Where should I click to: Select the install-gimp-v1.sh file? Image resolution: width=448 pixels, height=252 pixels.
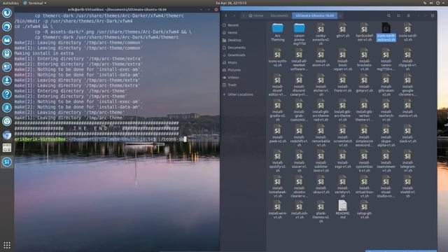pos(364,83)
